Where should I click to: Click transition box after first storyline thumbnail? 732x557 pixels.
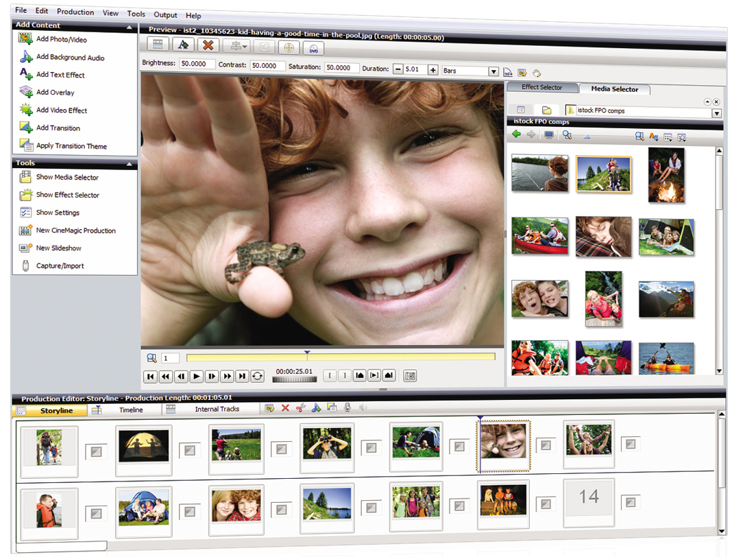pyautogui.click(x=95, y=451)
